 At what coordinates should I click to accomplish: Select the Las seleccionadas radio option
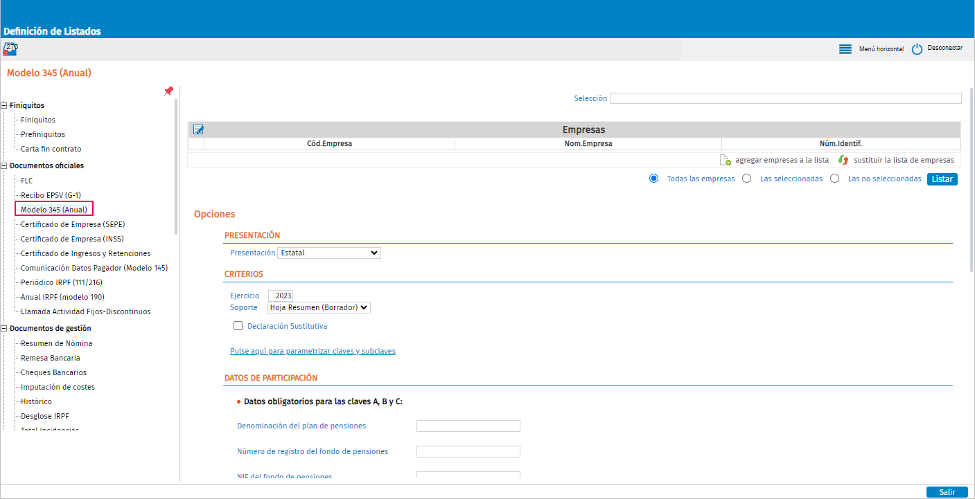pyautogui.click(x=747, y=179)
